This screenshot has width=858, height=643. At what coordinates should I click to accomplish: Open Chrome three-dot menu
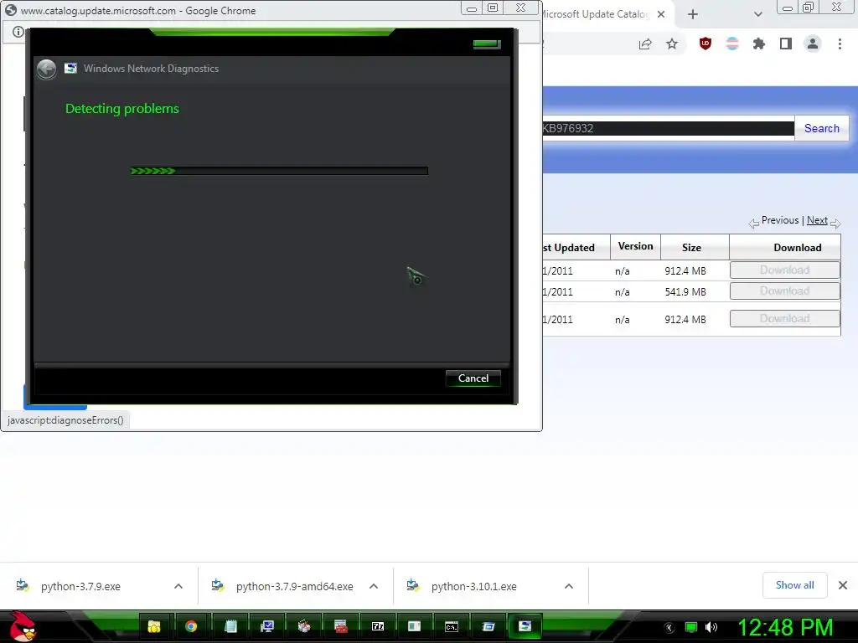click(840, 44)
